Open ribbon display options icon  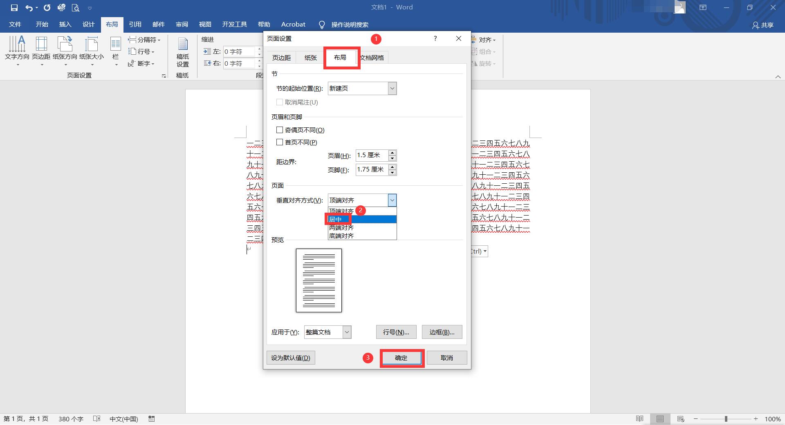[x=703, y=7]
